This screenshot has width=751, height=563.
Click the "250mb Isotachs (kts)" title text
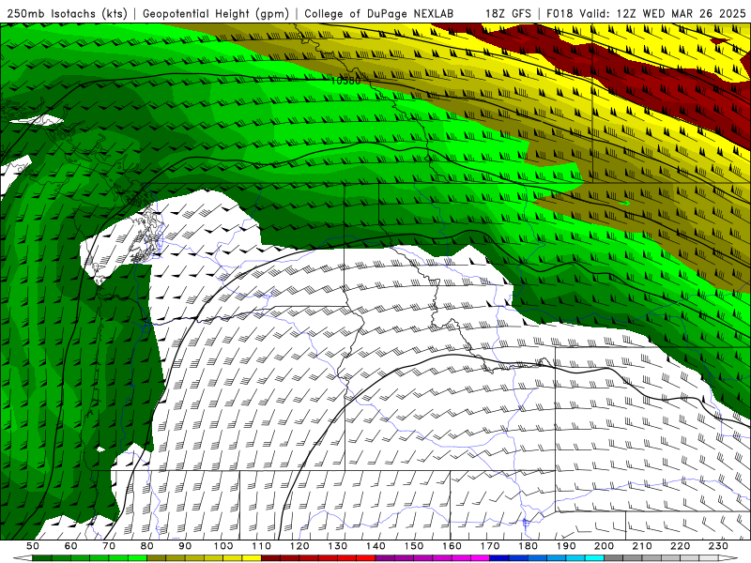tap(68, 14)
